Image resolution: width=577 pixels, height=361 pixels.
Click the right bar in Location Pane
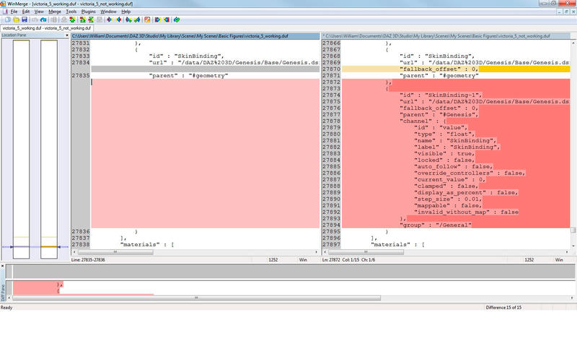pyautogui.click(x=49, y=149)
